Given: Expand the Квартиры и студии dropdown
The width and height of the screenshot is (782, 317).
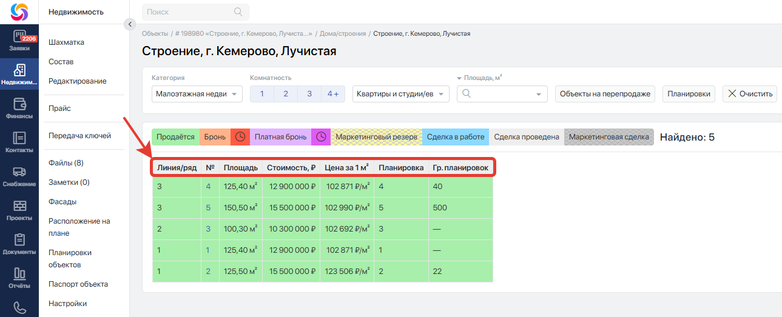Looking at the screenshot, I should tap(400, 94).
